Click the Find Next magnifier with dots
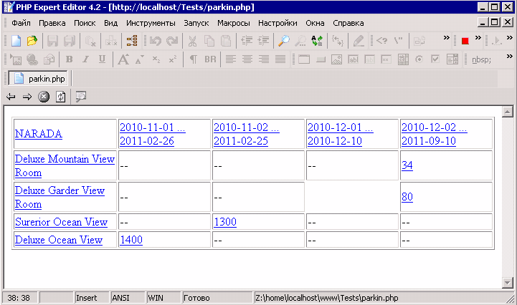517x305 pixels. [300, 41]
